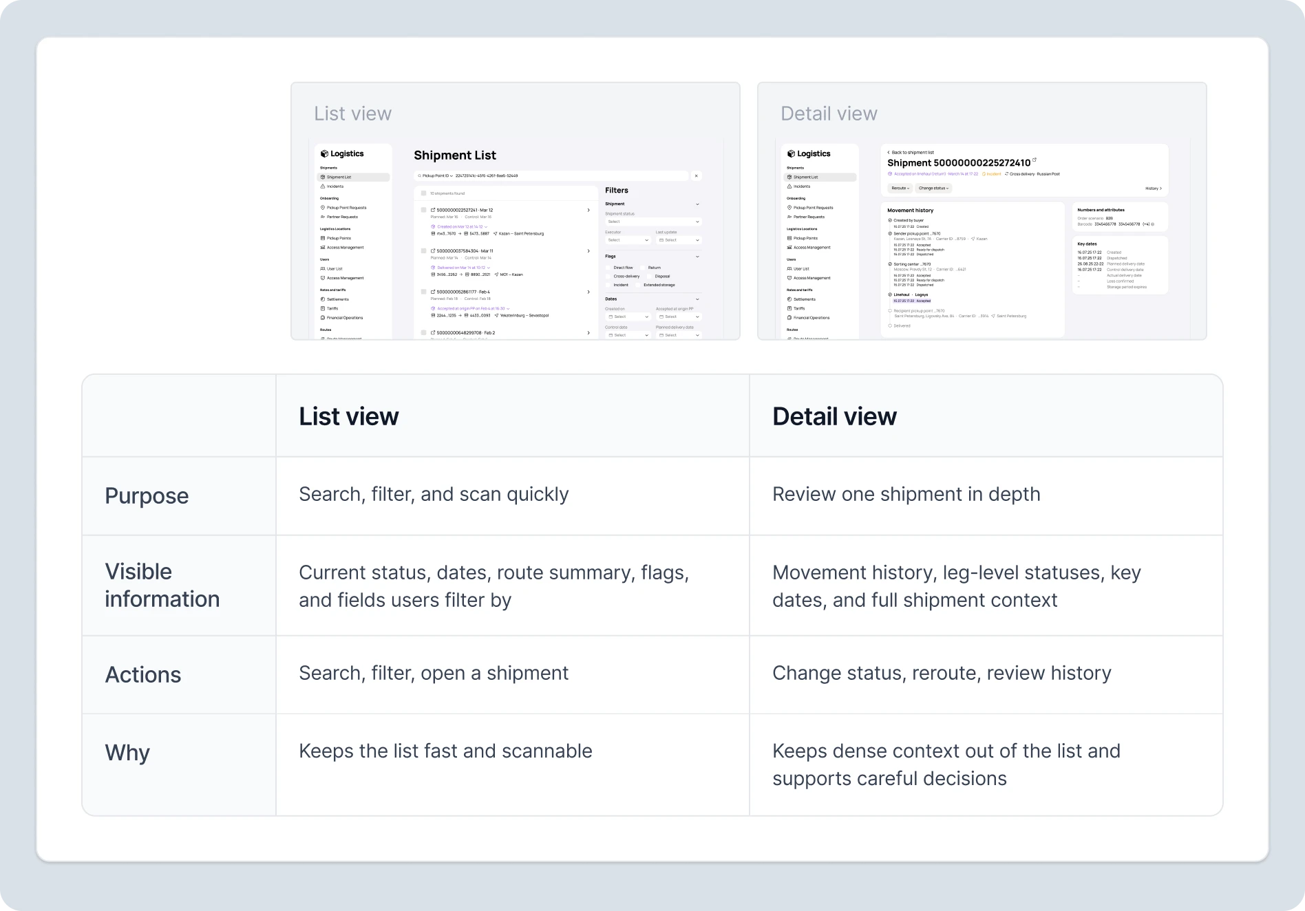Select Shipment List in the List view sidebar
The image size is (1305, 911).
[x=354, y=177]
